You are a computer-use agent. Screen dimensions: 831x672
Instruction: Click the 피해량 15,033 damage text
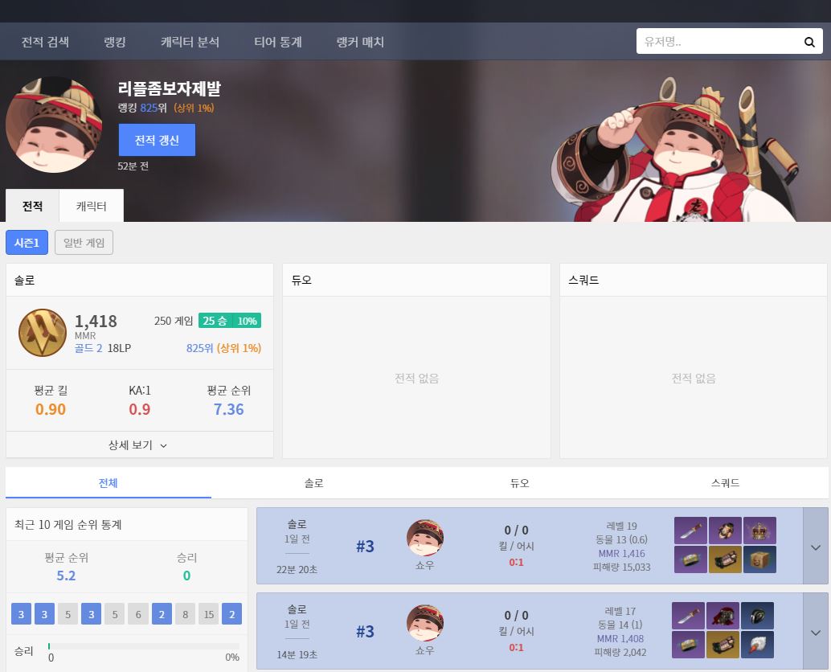pyautogui.click(x=622, y=567)
